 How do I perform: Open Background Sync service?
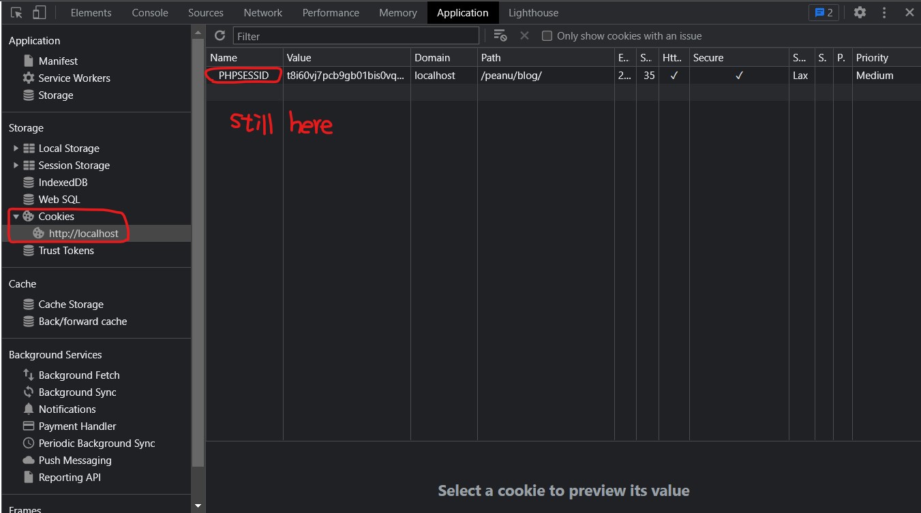click(77, 392)
